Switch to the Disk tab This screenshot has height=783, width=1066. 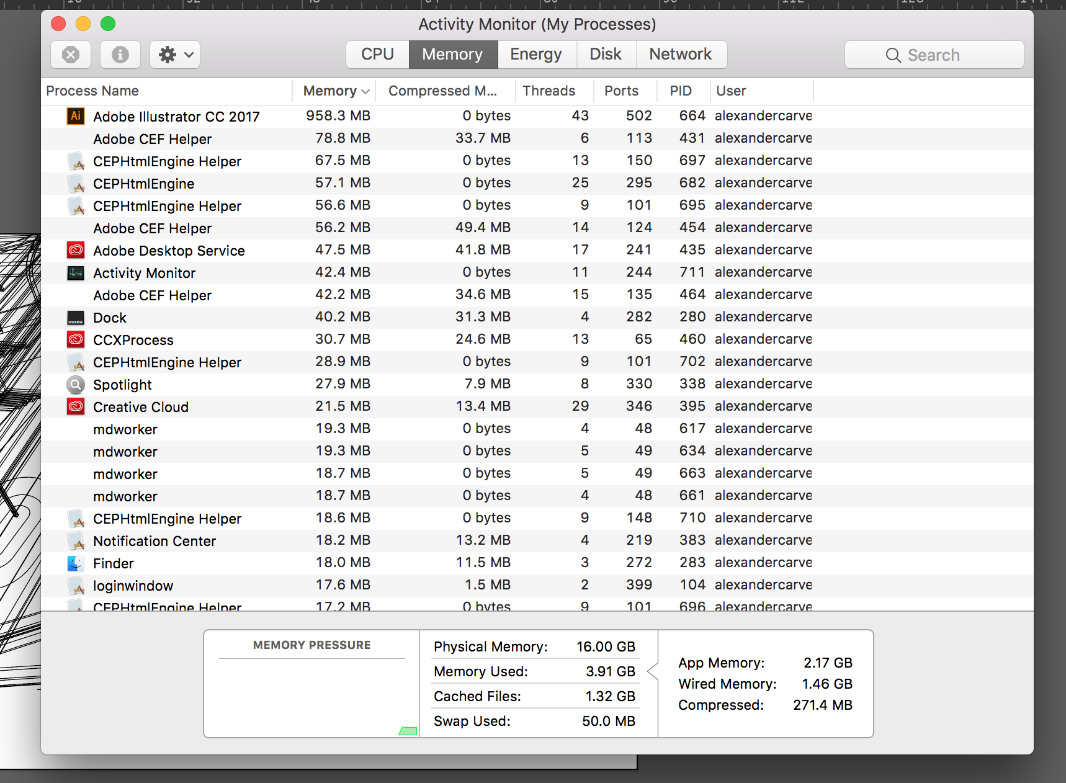[x=606, y=55]
